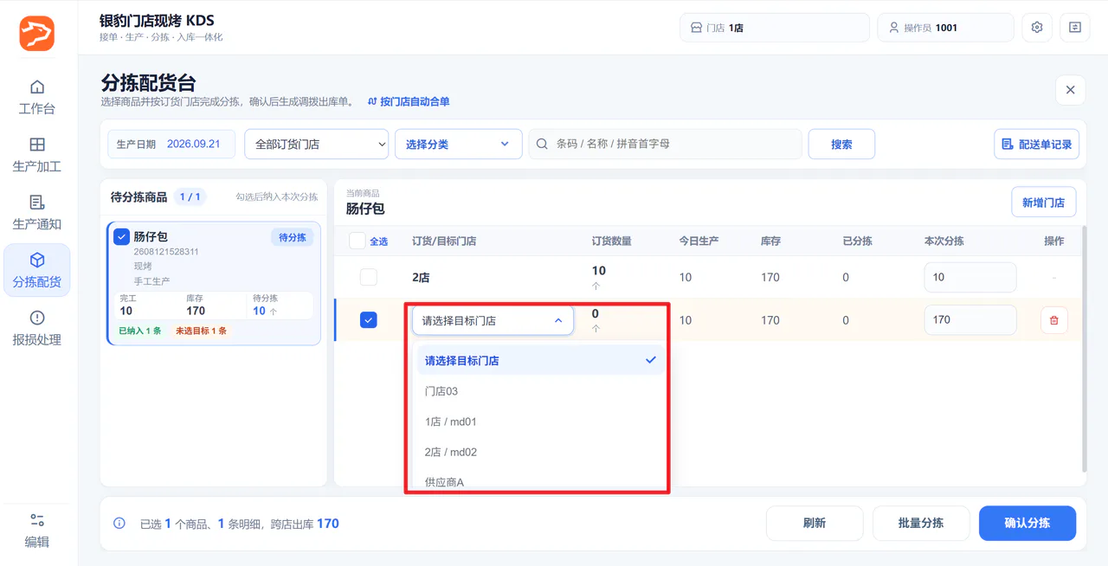
Task: Click the 待分拣 status badge on 肠仔包
Action: (x=293, y=237)
